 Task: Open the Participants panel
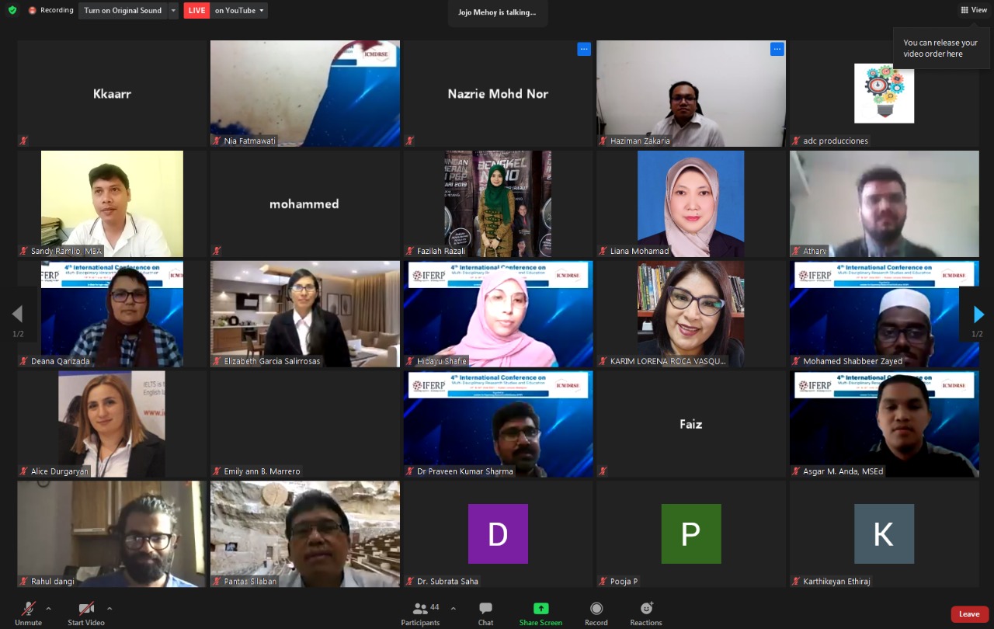[421, 613]
